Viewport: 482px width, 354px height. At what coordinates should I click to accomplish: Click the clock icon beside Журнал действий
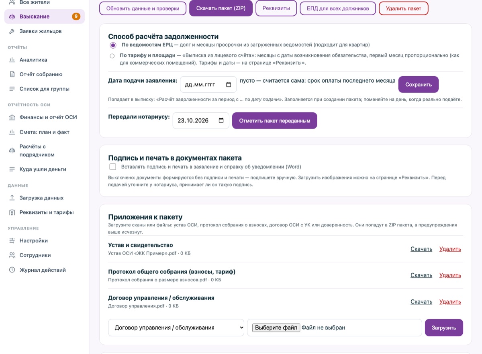point(12,270)
